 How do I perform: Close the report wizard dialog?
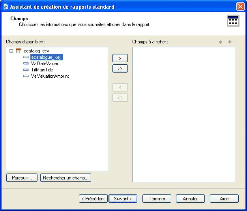240,7
